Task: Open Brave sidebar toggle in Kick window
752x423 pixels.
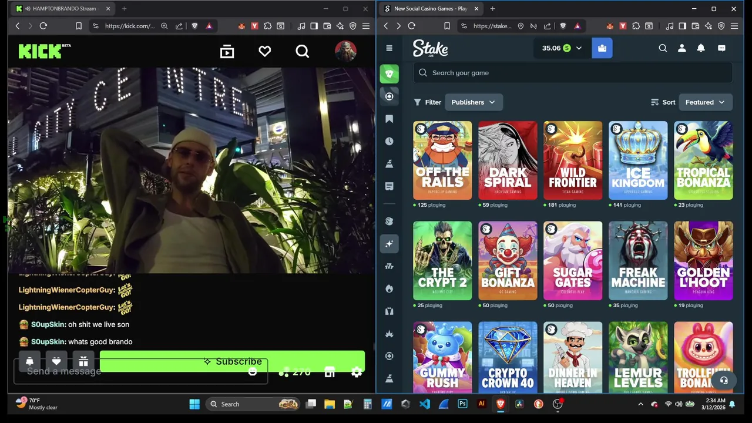Action: 314,26
